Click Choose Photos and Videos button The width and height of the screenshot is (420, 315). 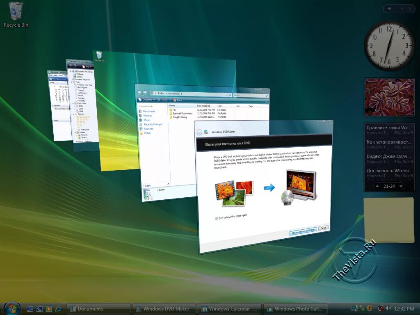(x=303, y=231)
